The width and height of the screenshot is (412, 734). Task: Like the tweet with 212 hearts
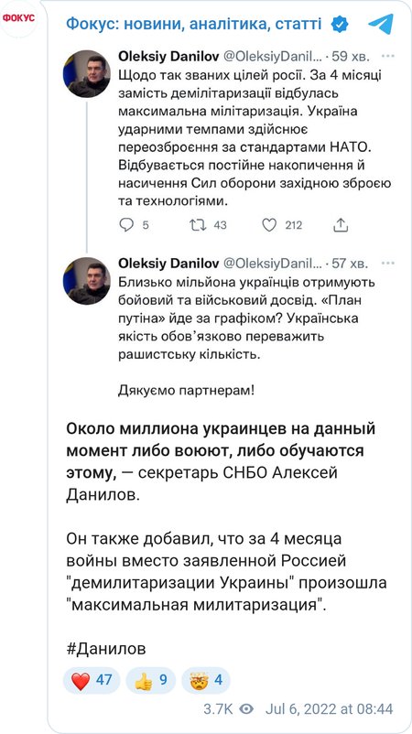[x=269, y=225]
